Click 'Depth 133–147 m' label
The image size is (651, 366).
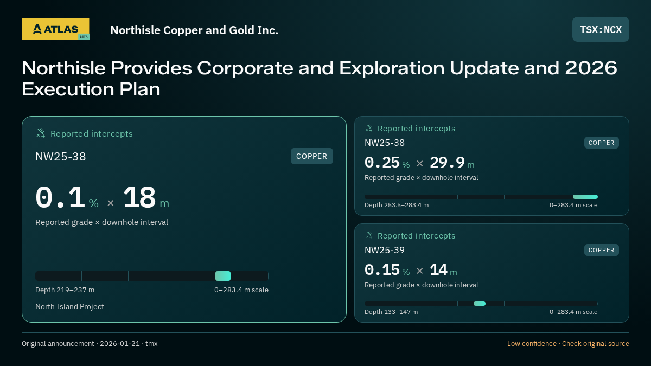point(391,312)
